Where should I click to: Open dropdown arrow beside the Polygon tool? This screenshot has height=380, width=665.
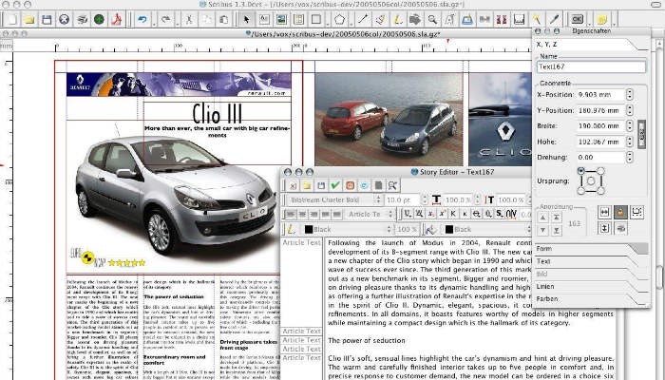[x=351, y=21]
